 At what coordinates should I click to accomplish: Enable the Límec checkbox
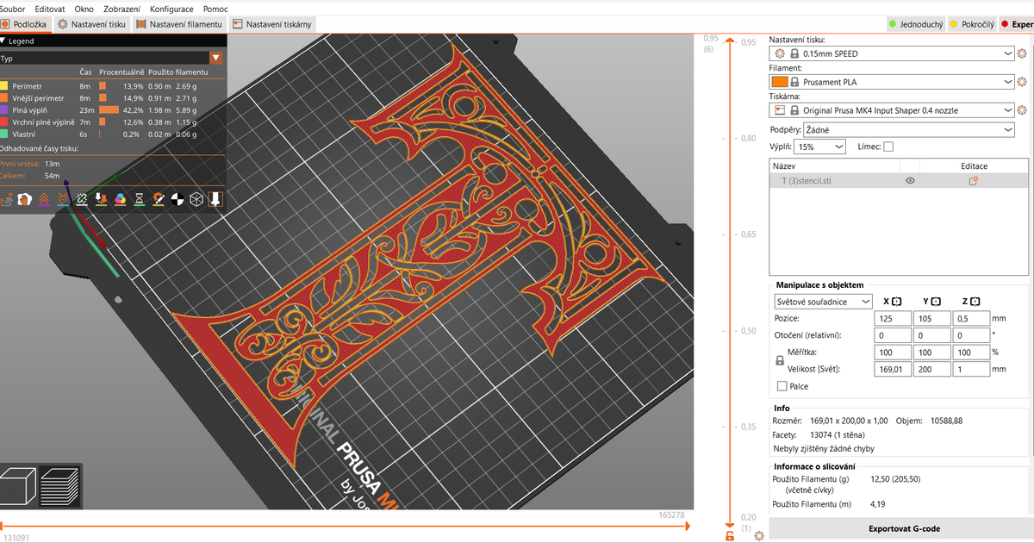pyautogui.click(x=888, y=147)
